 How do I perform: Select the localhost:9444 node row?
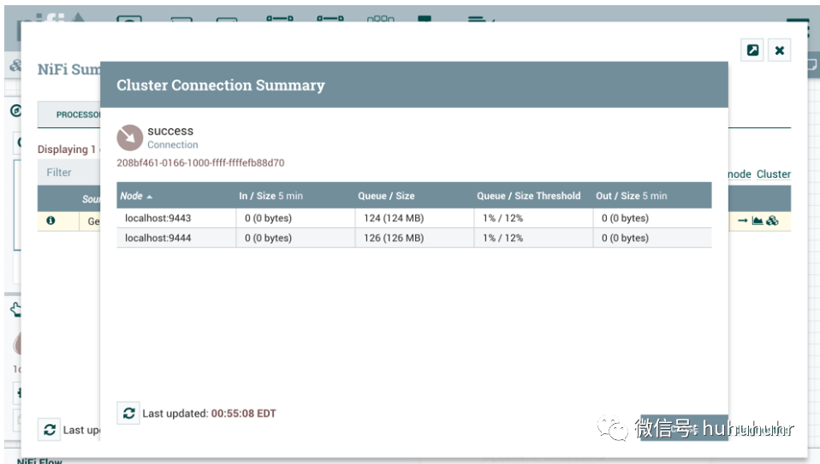pos(414,238)
